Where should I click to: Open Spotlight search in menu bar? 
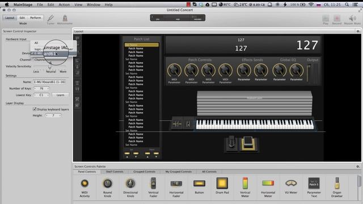pyautogui.click(x=347, y=5)
